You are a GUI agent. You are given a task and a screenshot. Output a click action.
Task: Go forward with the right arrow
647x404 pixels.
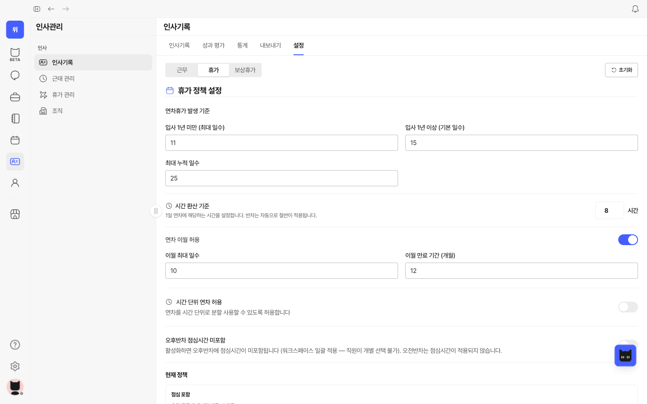click(x=66, y=9)
